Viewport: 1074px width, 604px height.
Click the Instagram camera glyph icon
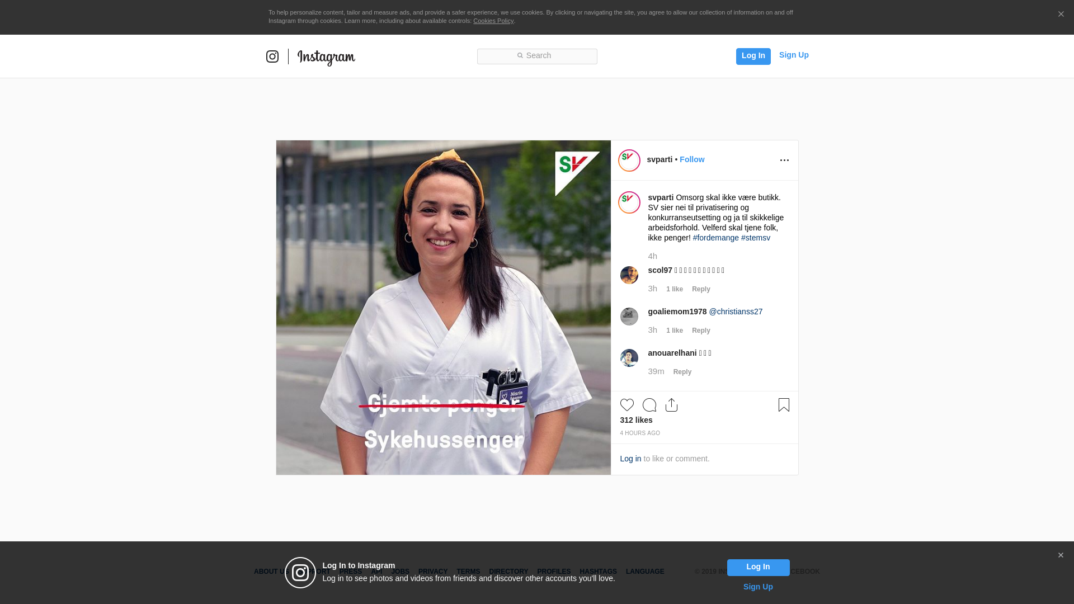click(x=272, y=56)
